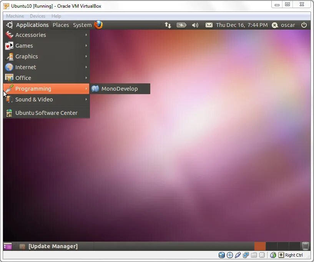Click the VirtualBox hard disk activity icon
Image resolution: width=314 pixels, height=262 pixels.
[x=221, y=255]
